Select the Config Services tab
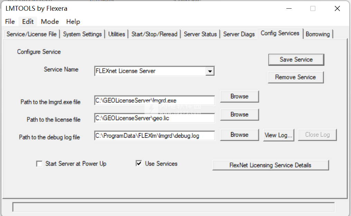This screenshot has width=351, height=216. (x=280, y=33)
